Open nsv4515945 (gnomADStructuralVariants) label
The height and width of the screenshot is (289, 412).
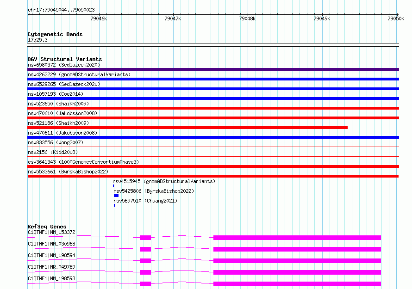[x=164, y=181]
